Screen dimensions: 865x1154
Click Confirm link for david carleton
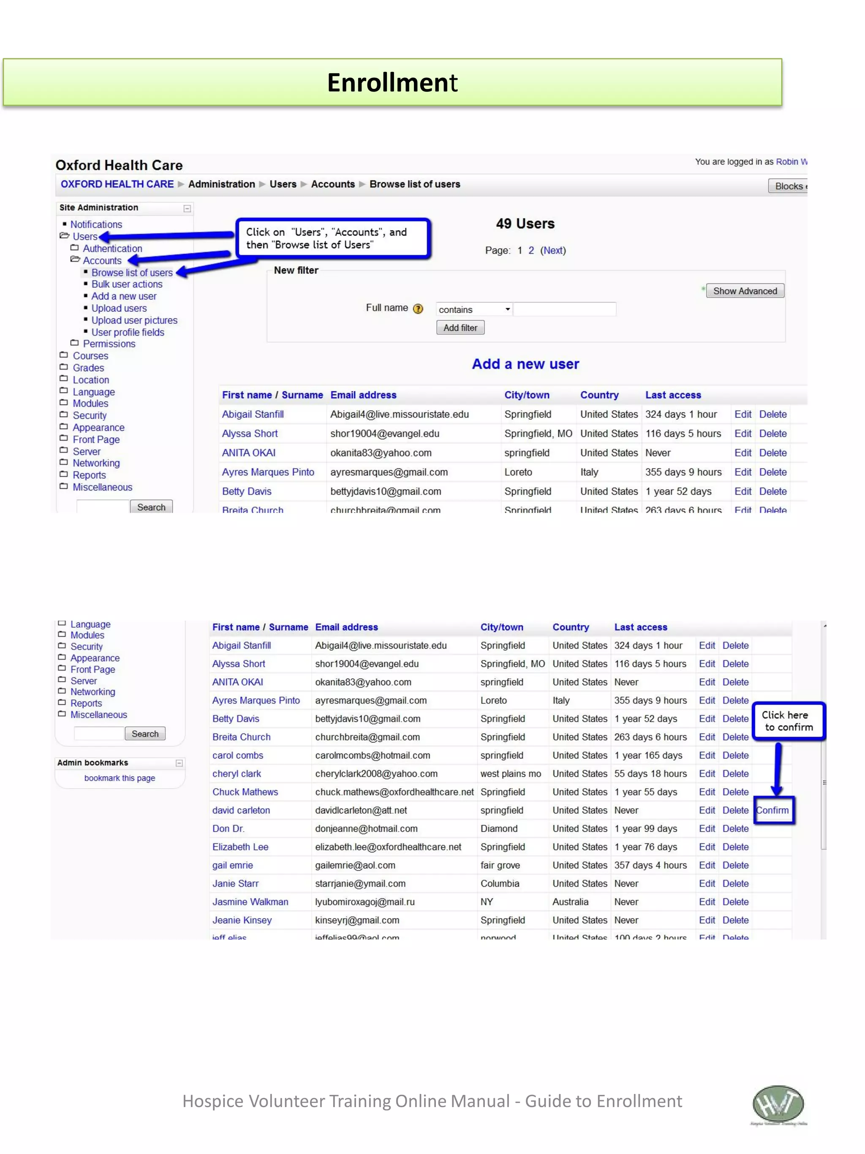pos(772,810)
